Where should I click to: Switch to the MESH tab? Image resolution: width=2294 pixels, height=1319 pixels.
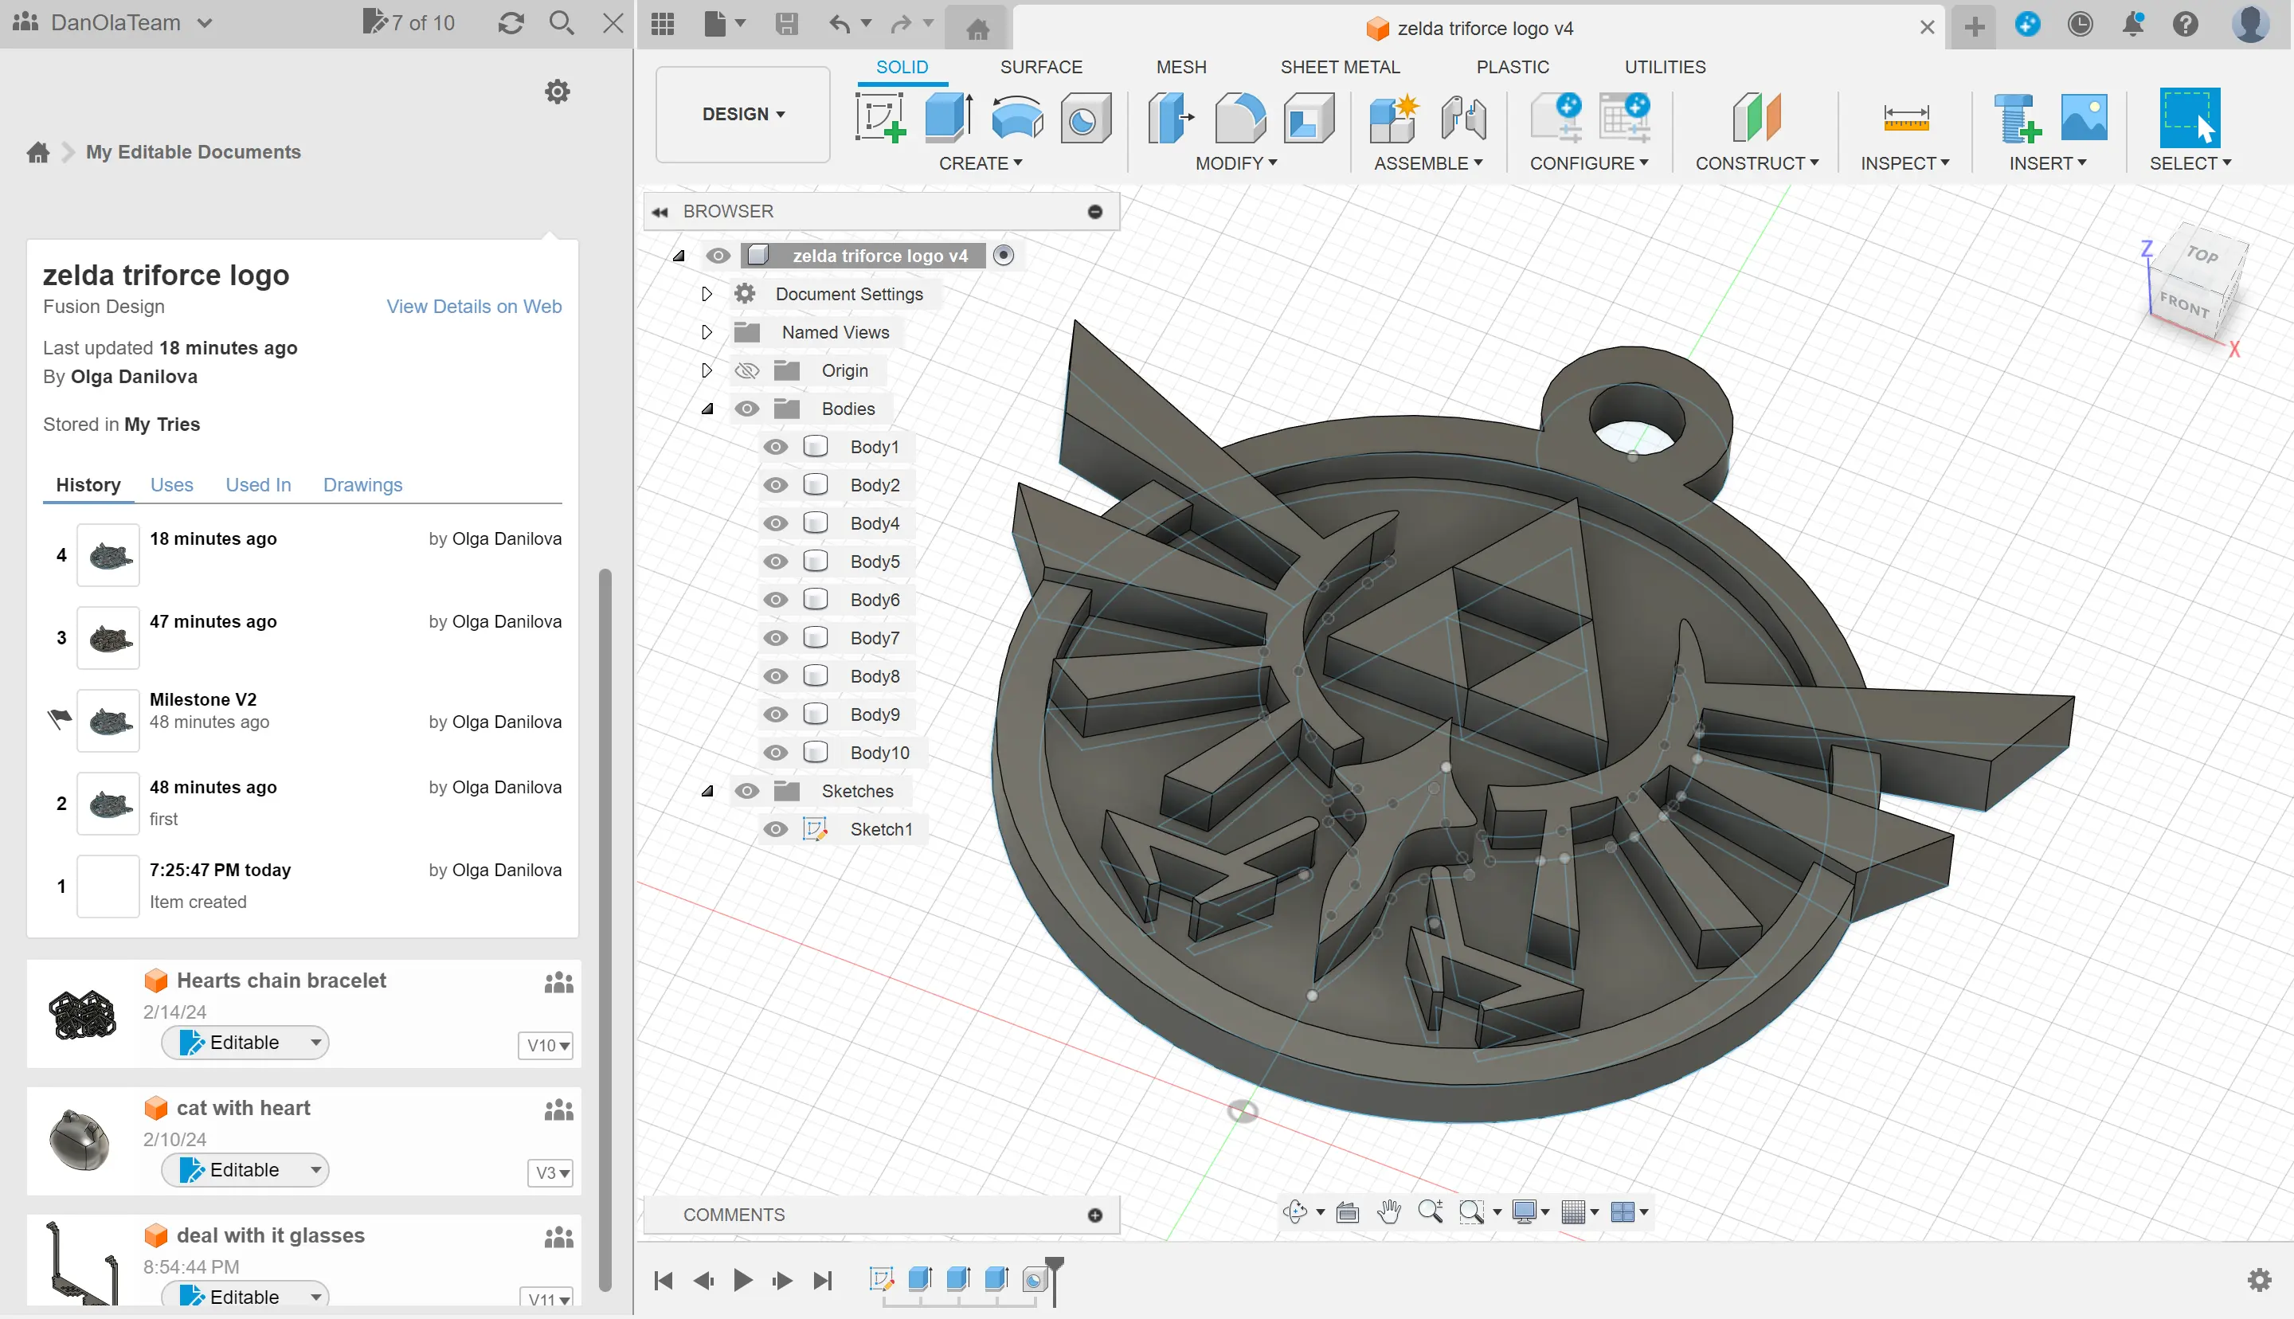[1181, 67]
